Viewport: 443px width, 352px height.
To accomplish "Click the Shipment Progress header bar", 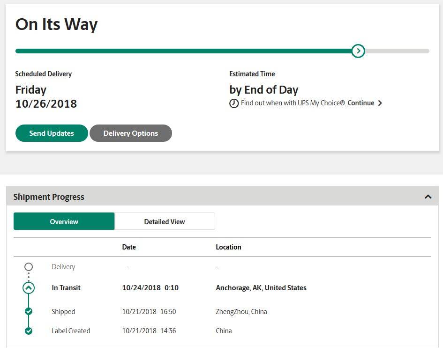I will tap(222, 196).
